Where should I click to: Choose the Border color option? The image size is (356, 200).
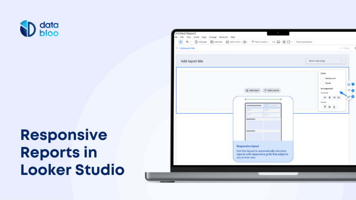coord(323,83)
